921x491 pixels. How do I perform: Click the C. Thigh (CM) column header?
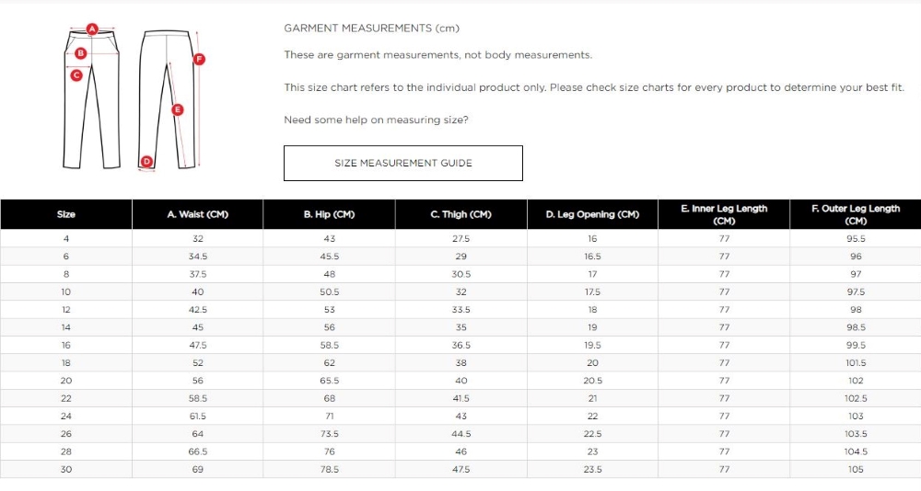(460, 214)
